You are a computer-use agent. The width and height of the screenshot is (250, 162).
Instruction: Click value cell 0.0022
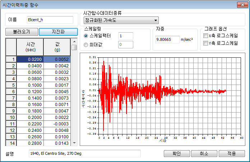pyautogui.click(x=57, y=118)
